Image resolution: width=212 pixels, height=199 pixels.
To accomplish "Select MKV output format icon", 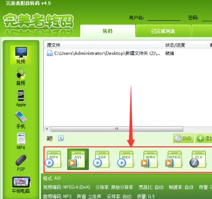I will [126, 159].
